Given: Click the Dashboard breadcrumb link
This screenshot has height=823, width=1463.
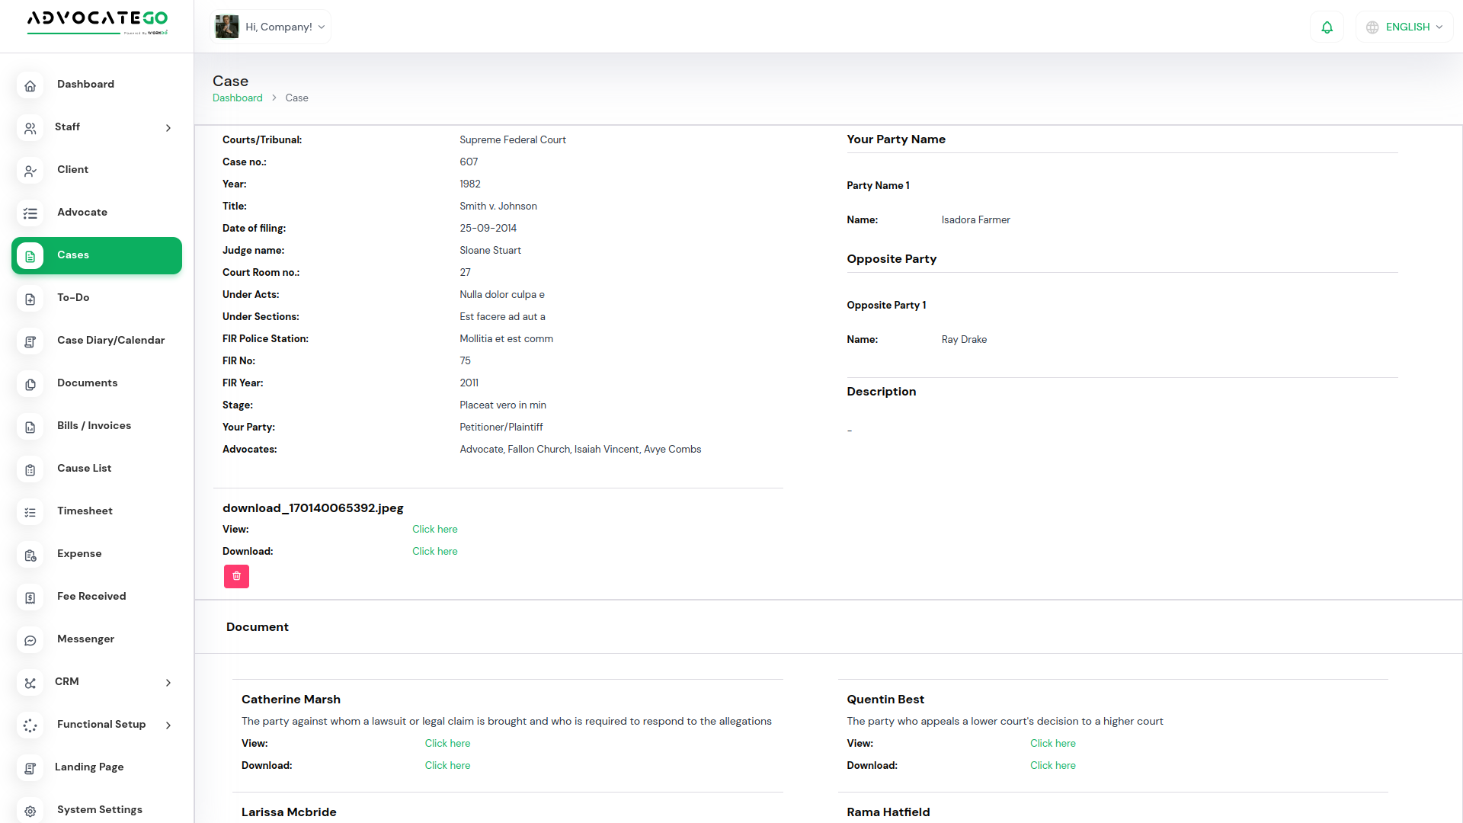Looking at the screenshot, I should pos(237,98).
